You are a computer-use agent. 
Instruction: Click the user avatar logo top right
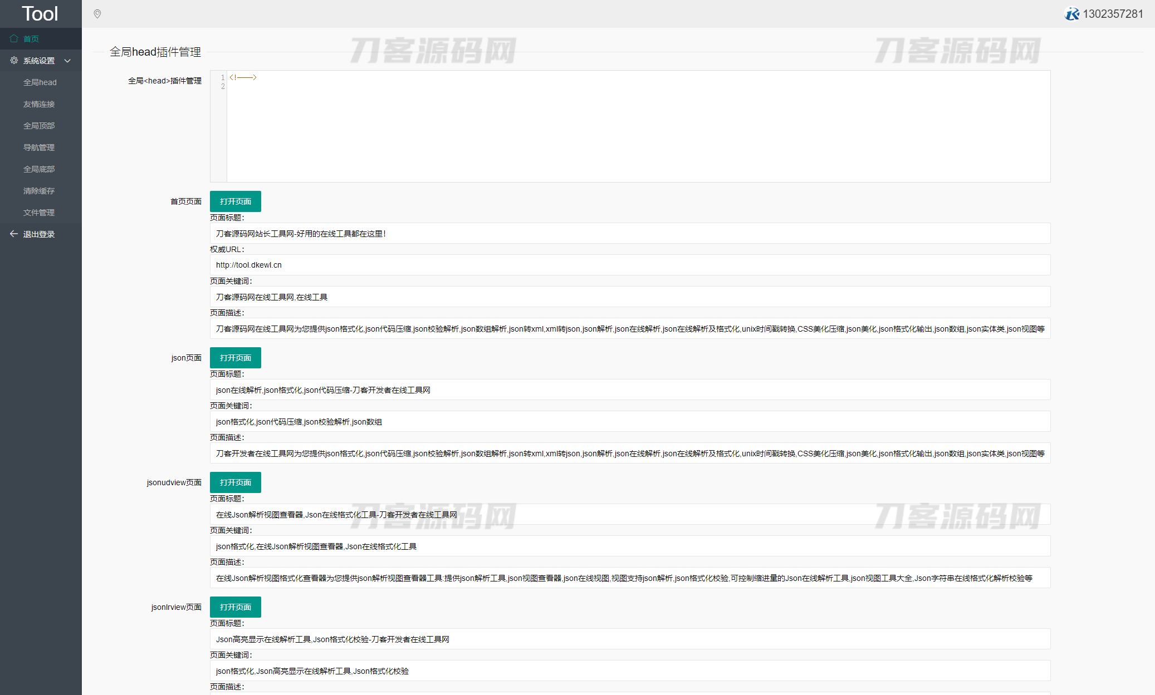point(1071,14)
